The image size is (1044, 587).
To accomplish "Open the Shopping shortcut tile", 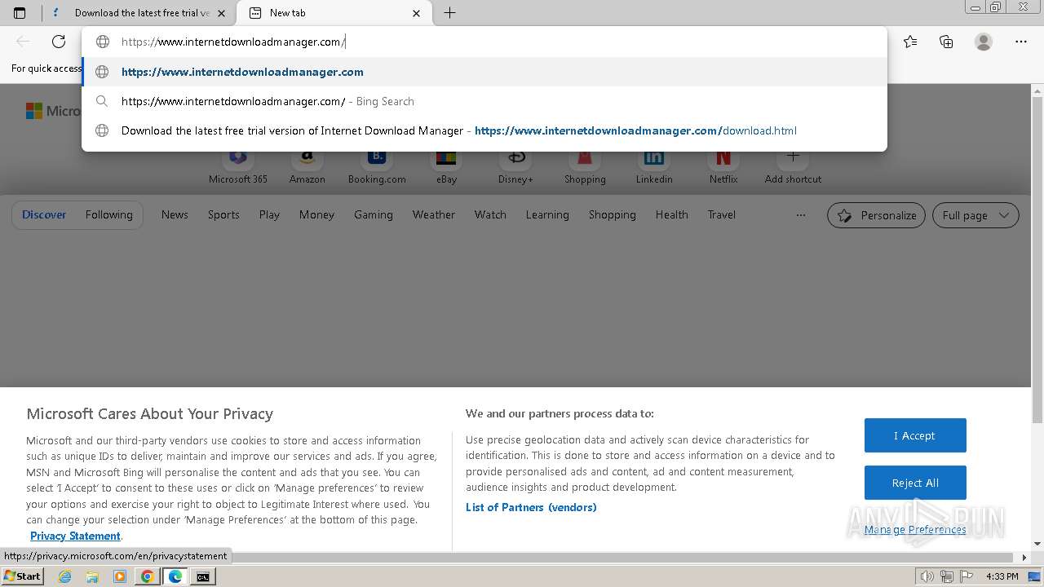I will point(585,167).
